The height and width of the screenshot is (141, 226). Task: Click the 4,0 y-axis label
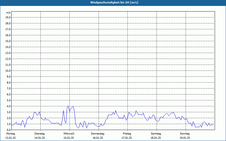(x=8, y=106)
